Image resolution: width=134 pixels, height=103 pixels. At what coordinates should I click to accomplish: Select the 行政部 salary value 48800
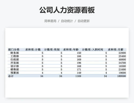click(x=122, y=59)
